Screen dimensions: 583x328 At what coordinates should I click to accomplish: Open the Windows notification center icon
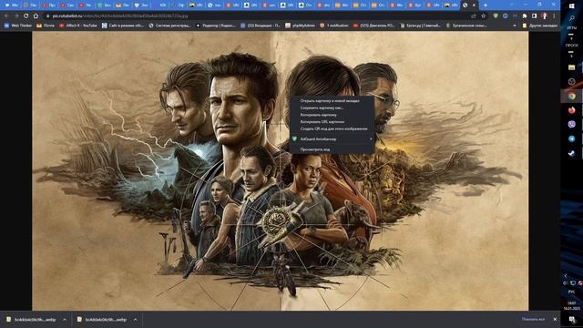(572, 320)
